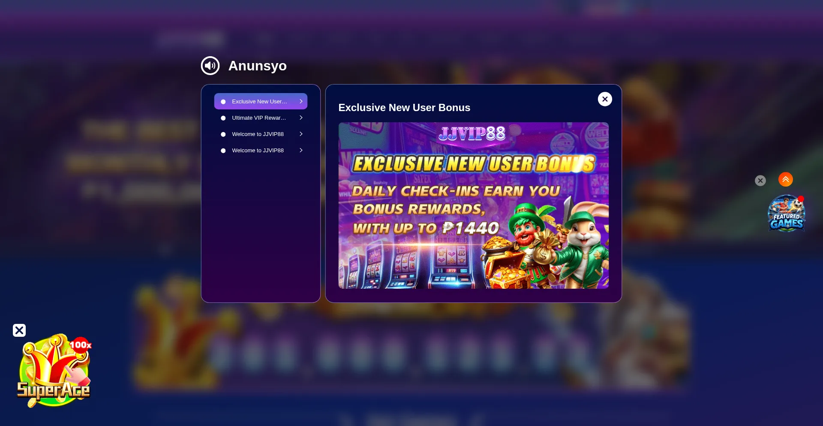823x426 pixels.
Task: Close the SuperAce floating promo
Action: point(19,330)
